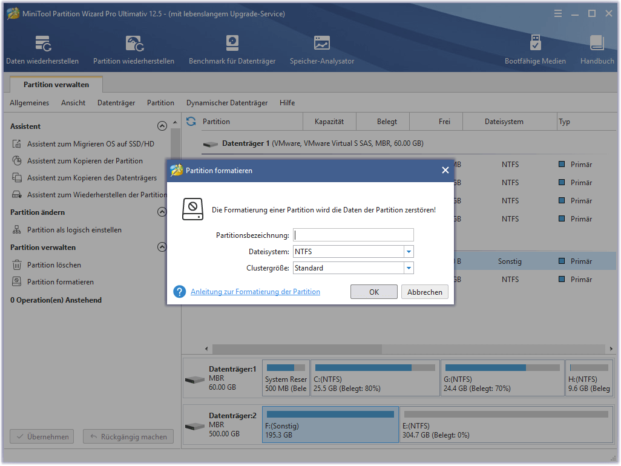Screen dimensions: 621x466
Task: Click the Datenträger:1 disk map icon
Action: tap(195, 380)
